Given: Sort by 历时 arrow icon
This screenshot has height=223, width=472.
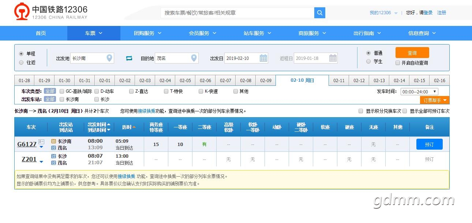Looking at the screenshot, I should pyautogui.click(x=134, y=127).
